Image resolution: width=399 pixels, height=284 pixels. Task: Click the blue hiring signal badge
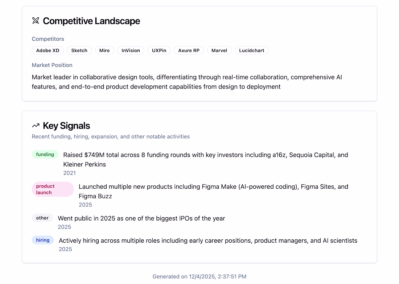[43, 240]
